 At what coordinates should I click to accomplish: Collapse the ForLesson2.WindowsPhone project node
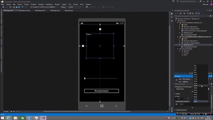coord(178,37)
